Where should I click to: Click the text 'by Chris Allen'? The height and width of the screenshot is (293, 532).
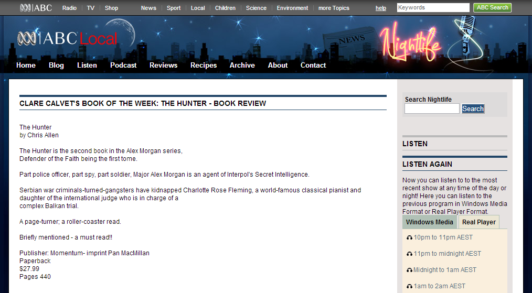39,135
